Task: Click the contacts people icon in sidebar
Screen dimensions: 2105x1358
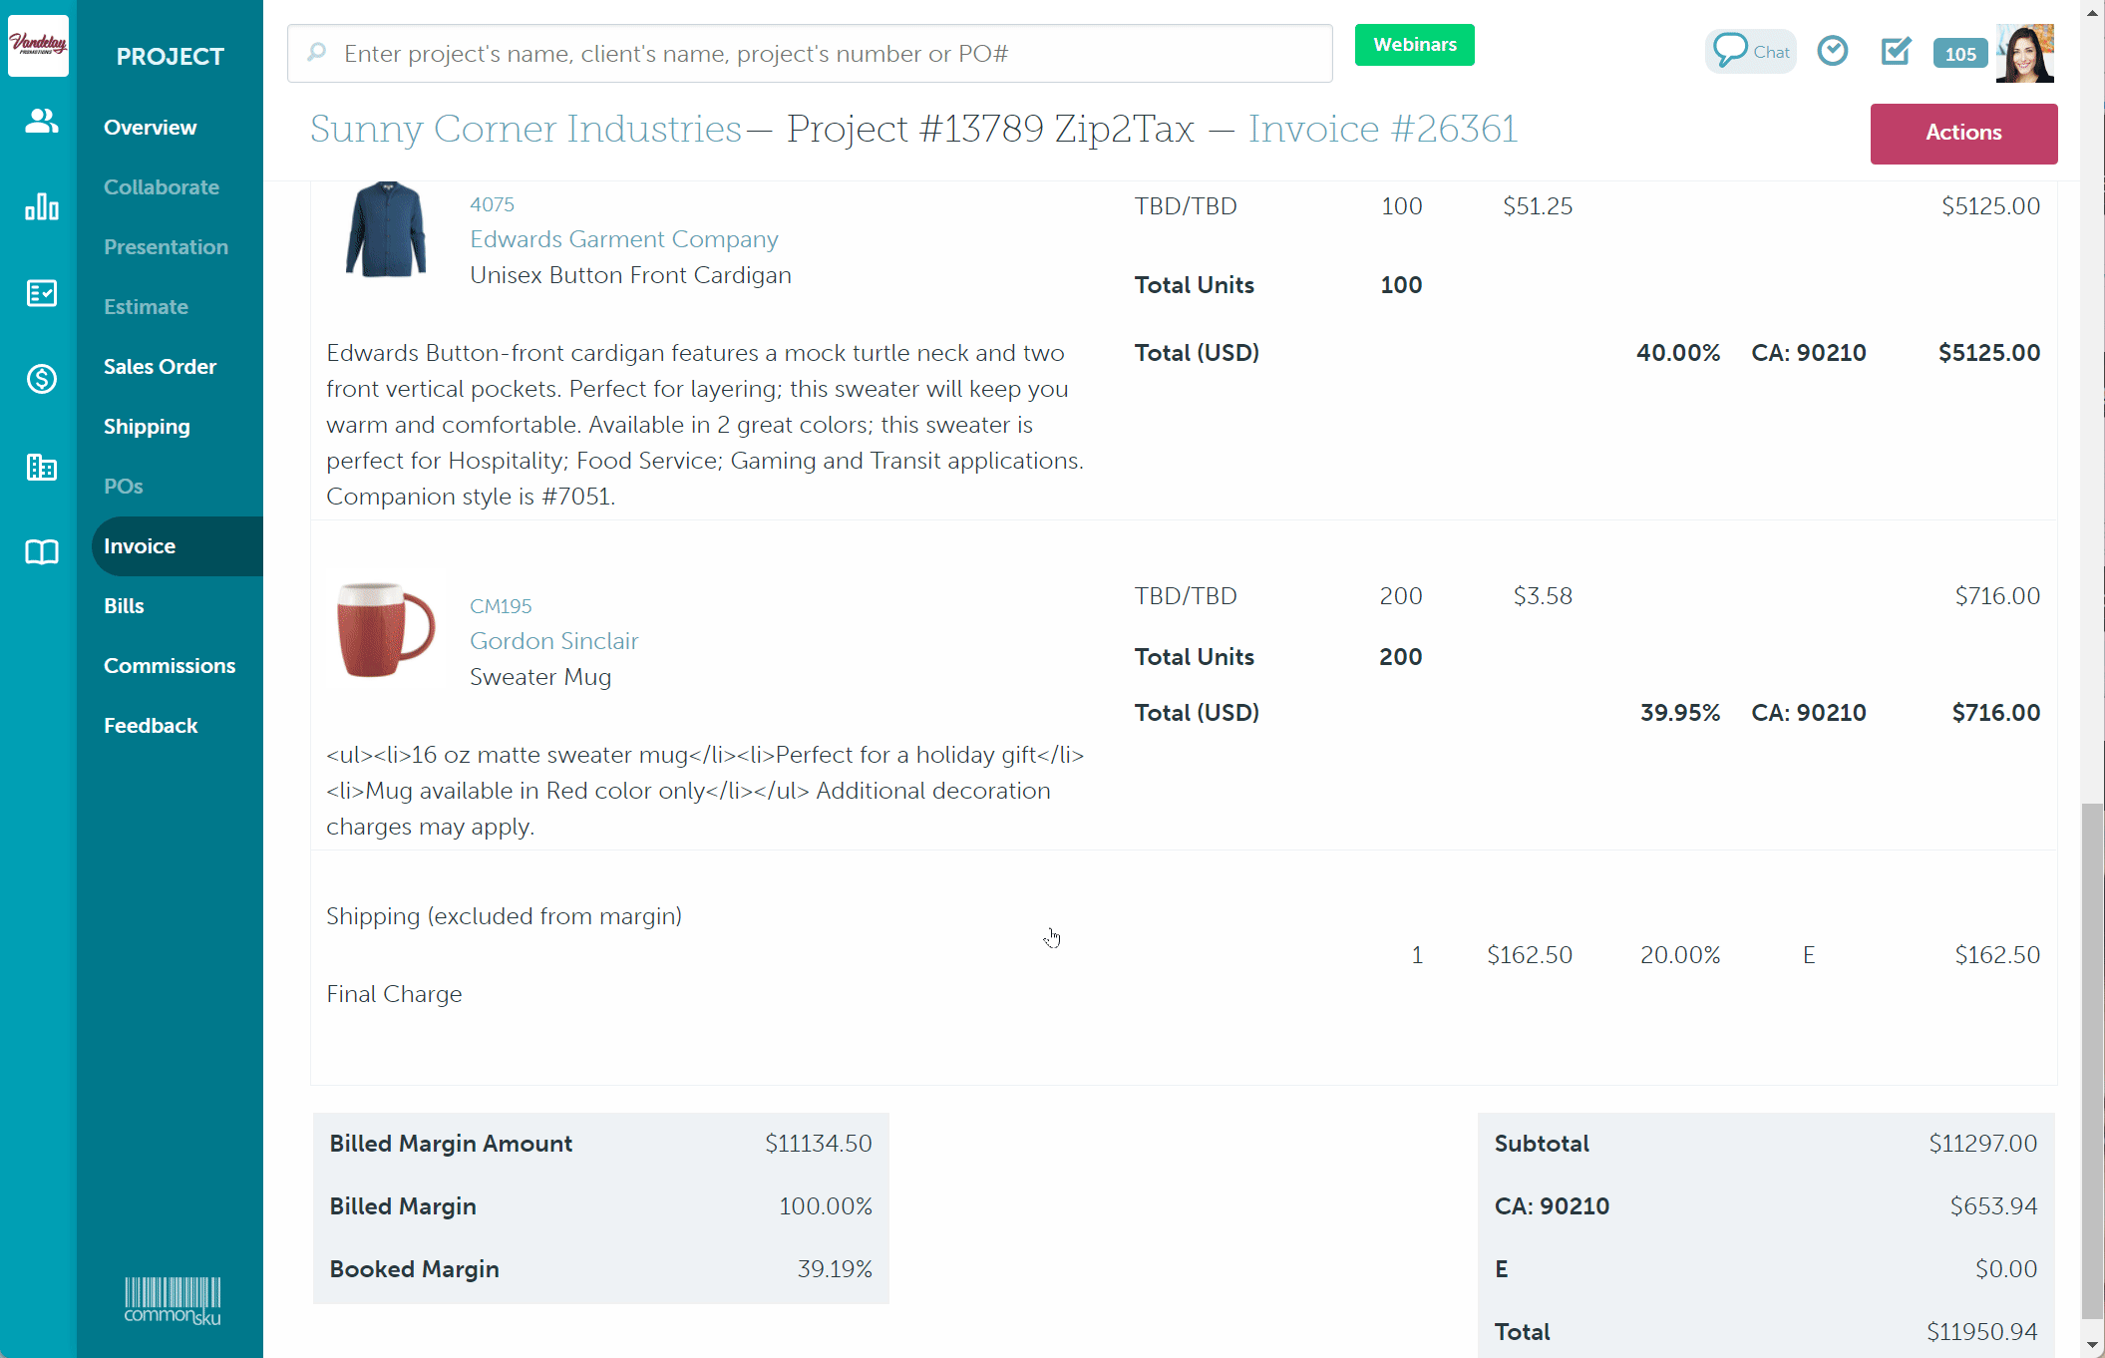Action: point(41,122)
